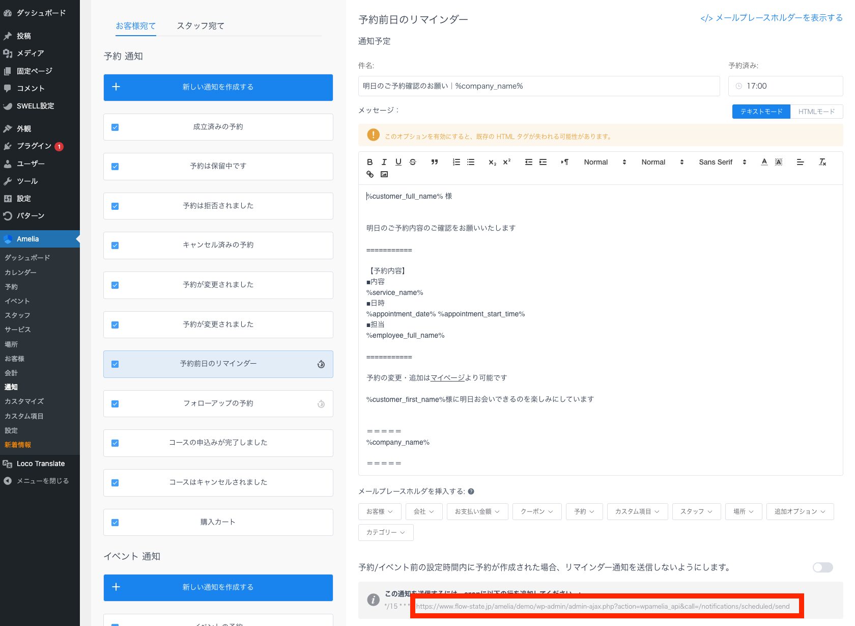
Task: Switch to the スタッフ宛て tab
Action: [x=200, y=26]
